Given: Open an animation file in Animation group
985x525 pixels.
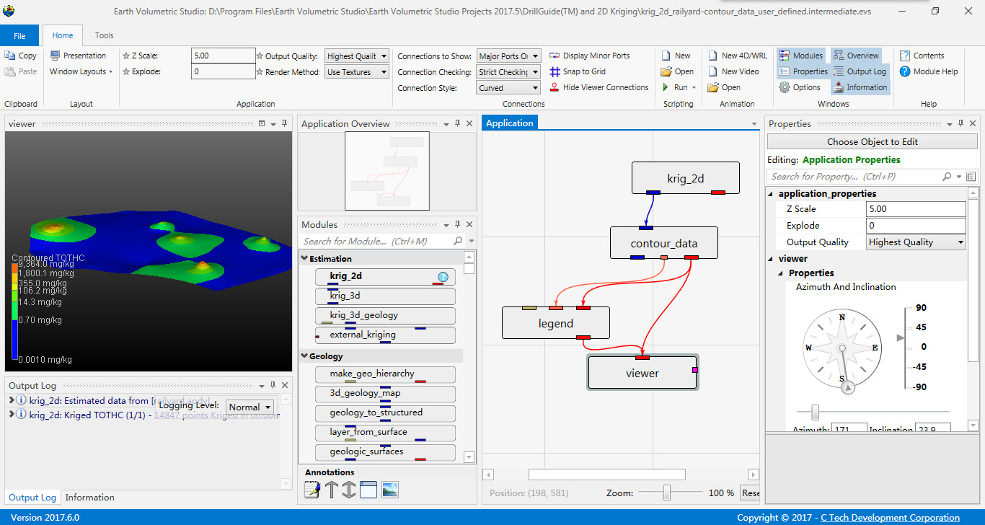Looking at the screenshot, I should [723, 87].
